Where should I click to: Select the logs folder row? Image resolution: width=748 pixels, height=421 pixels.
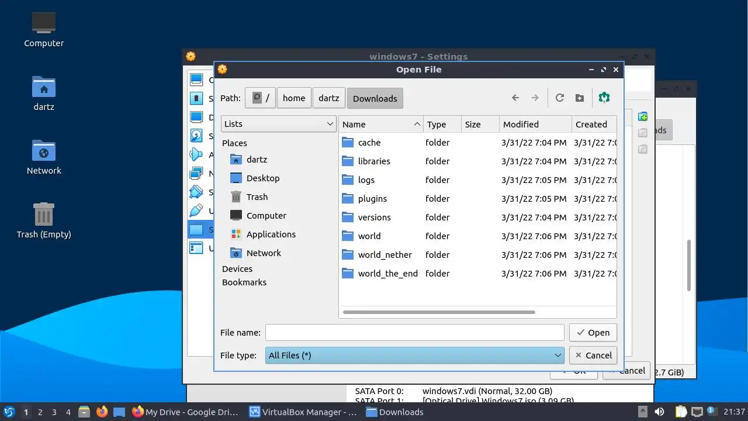point(477,180)
